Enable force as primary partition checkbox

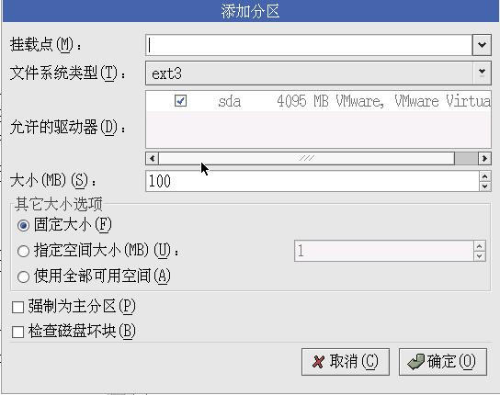17,308
